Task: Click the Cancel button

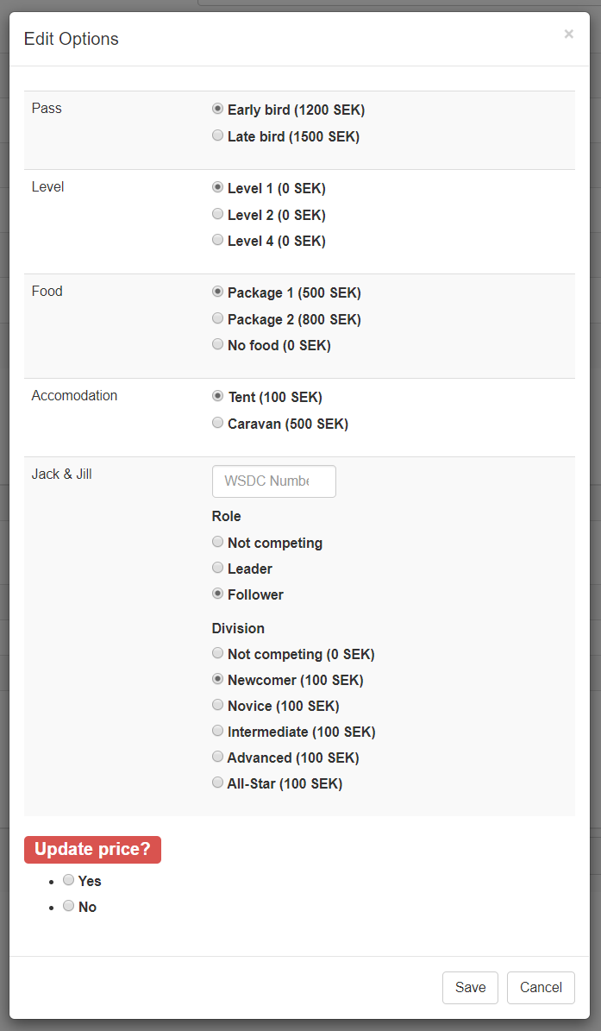Action: click(541, 988)
